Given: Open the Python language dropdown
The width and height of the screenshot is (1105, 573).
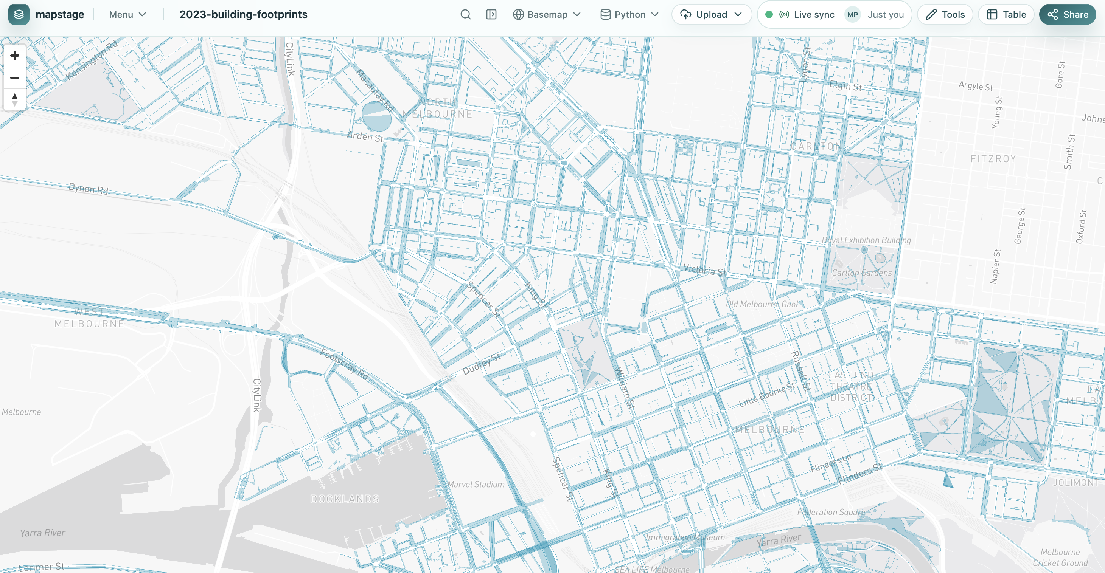Looking at the screenshot, I should [x=656, y=14].
